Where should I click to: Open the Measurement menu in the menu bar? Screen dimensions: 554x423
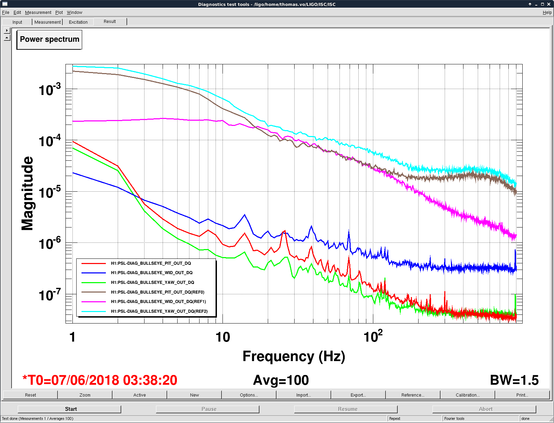click(38, 13)
